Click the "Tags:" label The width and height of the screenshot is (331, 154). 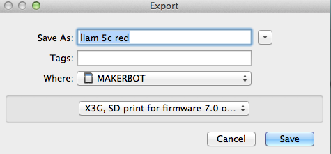[62, 58]
